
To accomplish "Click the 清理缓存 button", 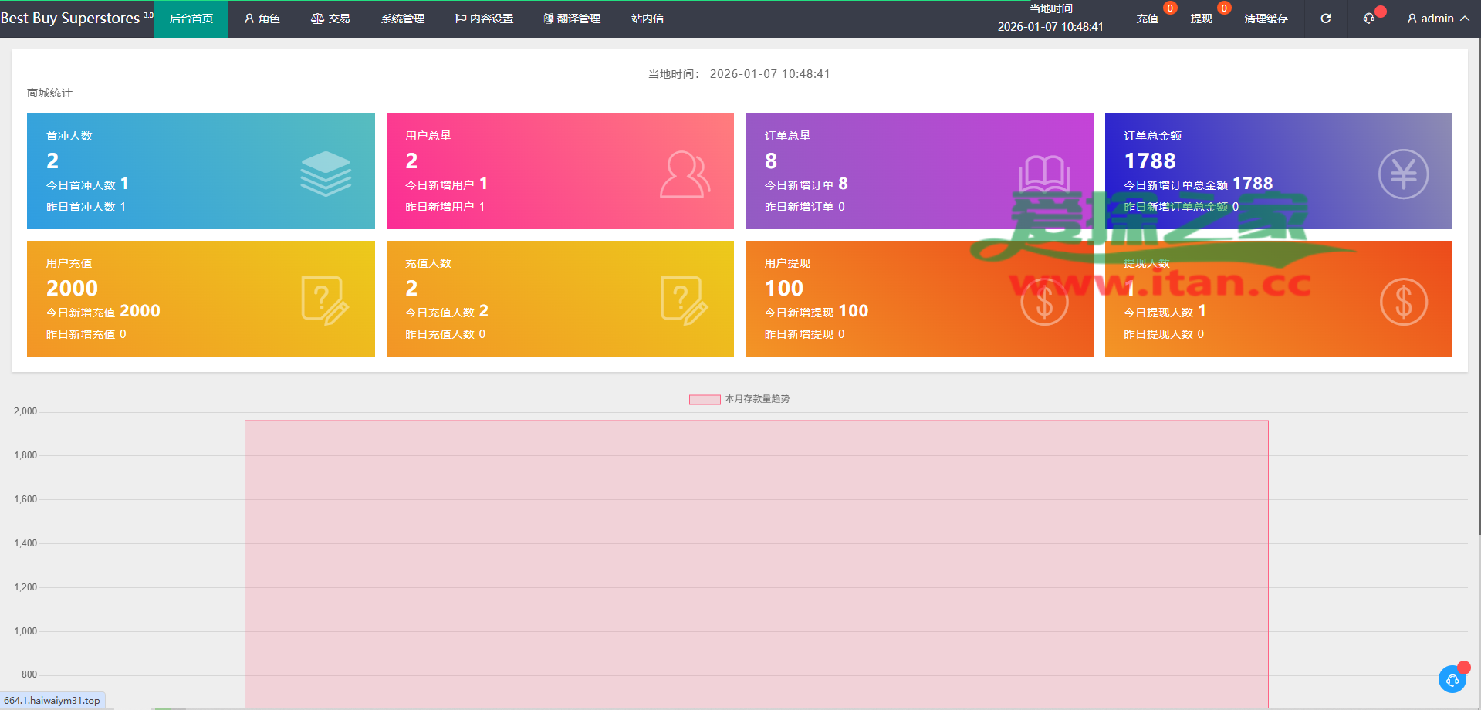I will 1266,19.
